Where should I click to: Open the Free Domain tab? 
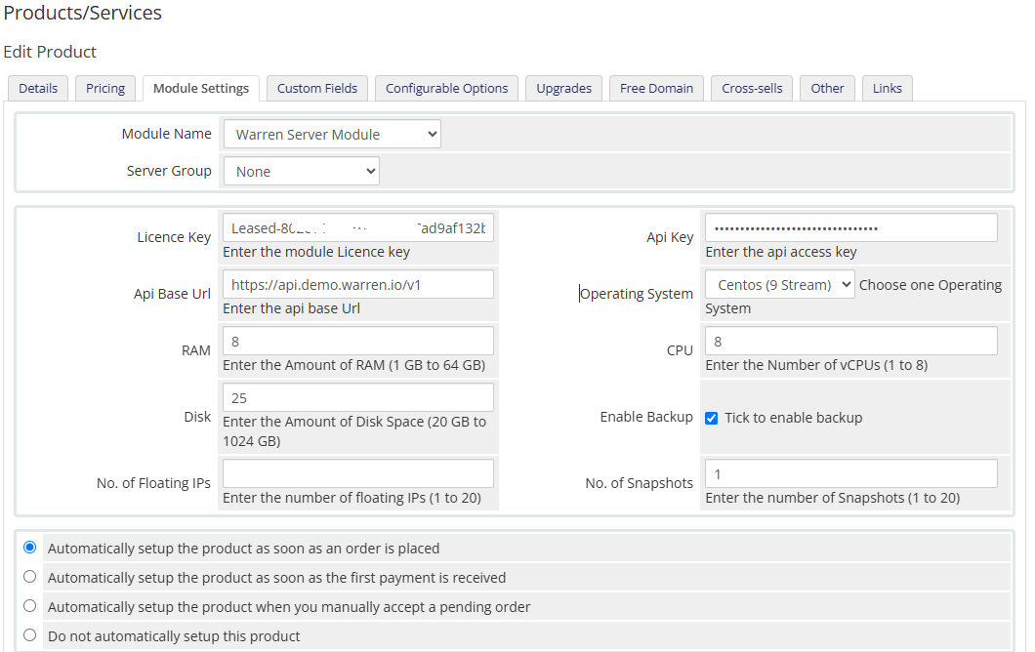pyautogui.click(x=656, y=88)
